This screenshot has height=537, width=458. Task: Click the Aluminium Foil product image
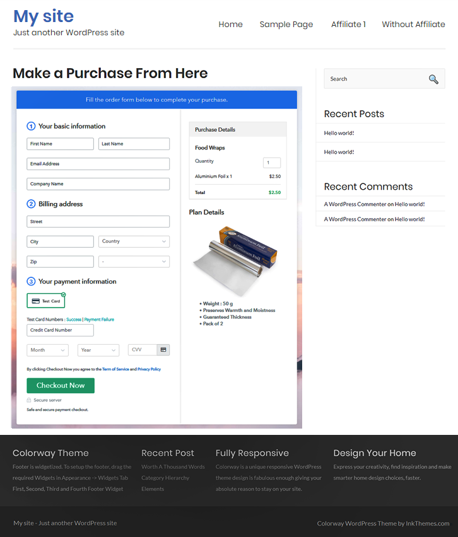click(235, 260)
